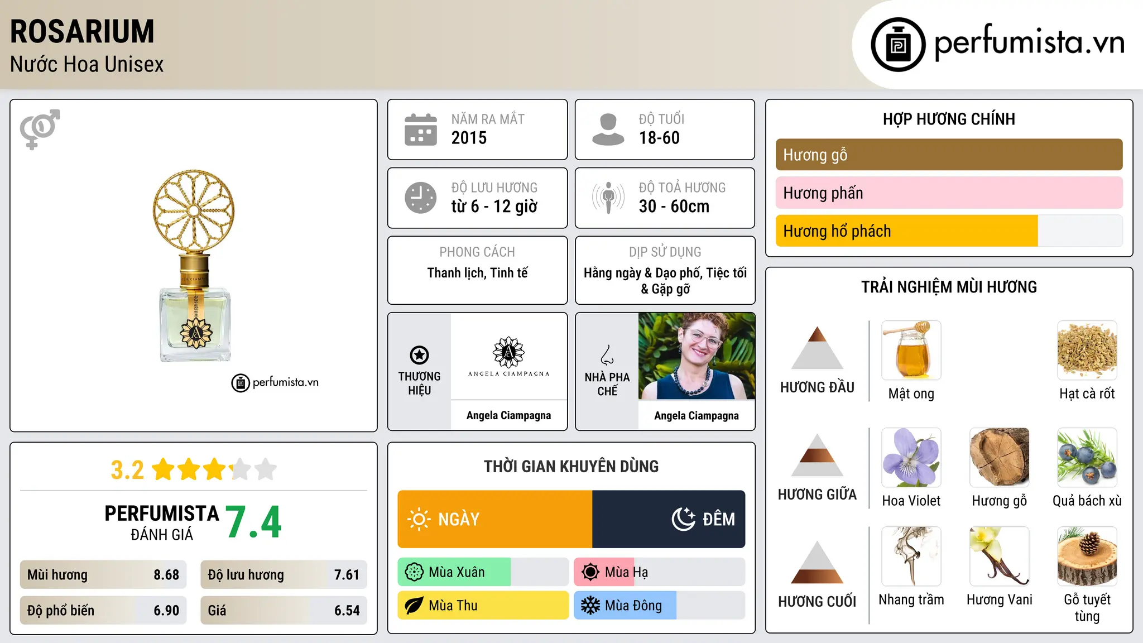Click the Mùa Hạ season bar
The width and height of the screenshot is (1143, 643).
[x=659, y=572]
